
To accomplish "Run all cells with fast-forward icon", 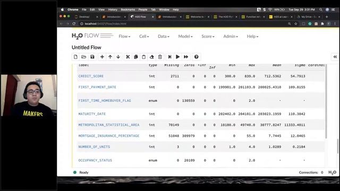I will [x=186, y=57].
